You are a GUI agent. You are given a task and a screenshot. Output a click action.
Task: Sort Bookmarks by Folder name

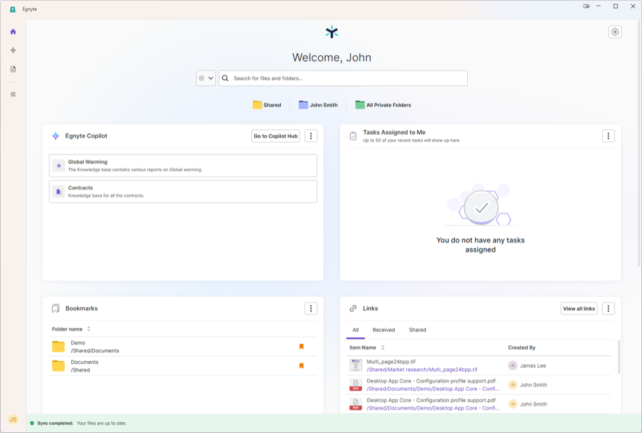[71, 329]
